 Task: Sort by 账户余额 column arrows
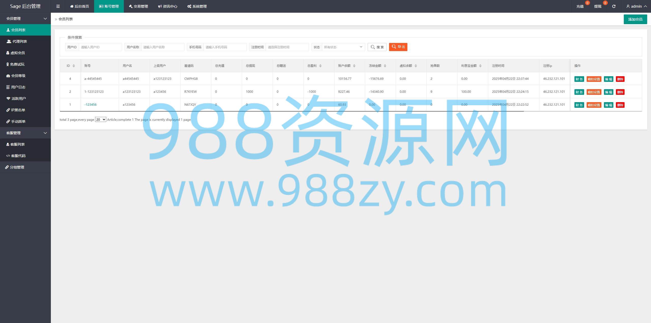(x=354, y=66)
